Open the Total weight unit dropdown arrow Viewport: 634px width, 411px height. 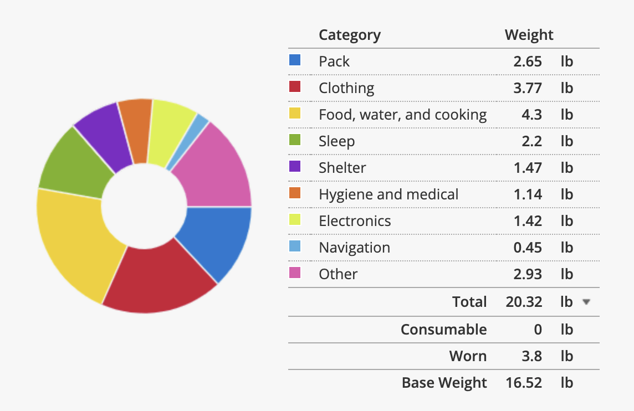[x=586, y=302]
